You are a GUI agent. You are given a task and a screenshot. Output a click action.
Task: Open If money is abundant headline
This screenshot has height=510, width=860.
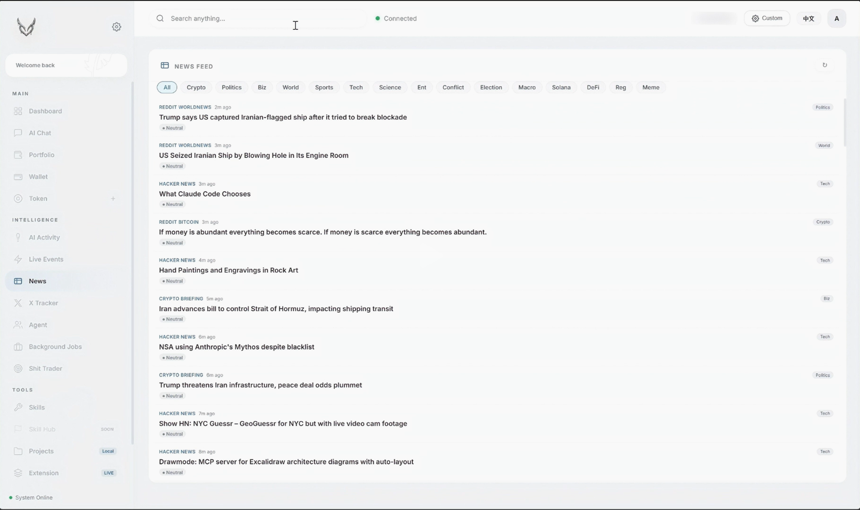pyautogui.click(x=323, y=232)
